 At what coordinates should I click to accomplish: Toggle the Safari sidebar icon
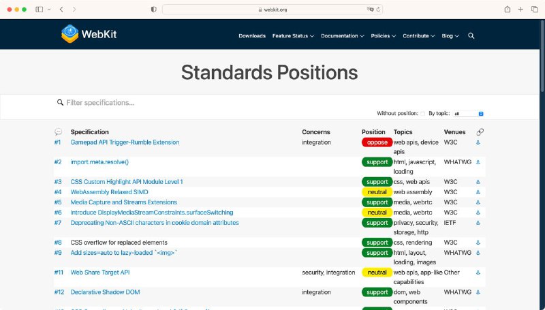point(40,10)
